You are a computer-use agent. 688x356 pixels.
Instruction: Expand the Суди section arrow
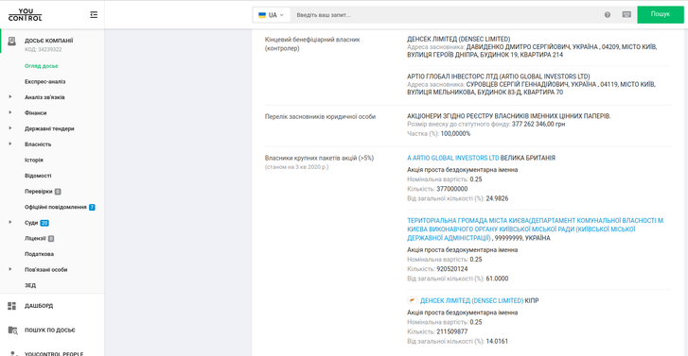click(x=10, y=223)
